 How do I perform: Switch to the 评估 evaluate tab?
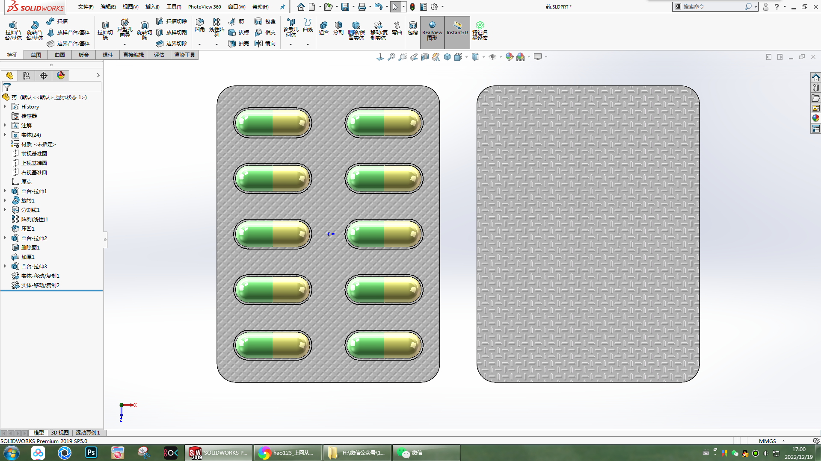[x=159, y=55]
